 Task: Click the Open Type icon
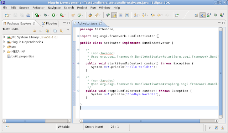[90, 15]
